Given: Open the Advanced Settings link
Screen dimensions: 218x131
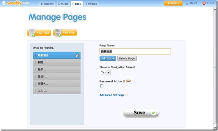Looking at the screenshot, I should click(x=112, y=95).
